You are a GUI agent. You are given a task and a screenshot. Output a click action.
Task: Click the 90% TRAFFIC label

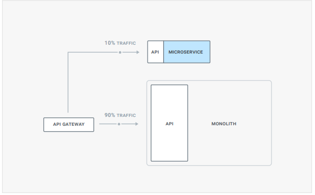tap(120, 115)
